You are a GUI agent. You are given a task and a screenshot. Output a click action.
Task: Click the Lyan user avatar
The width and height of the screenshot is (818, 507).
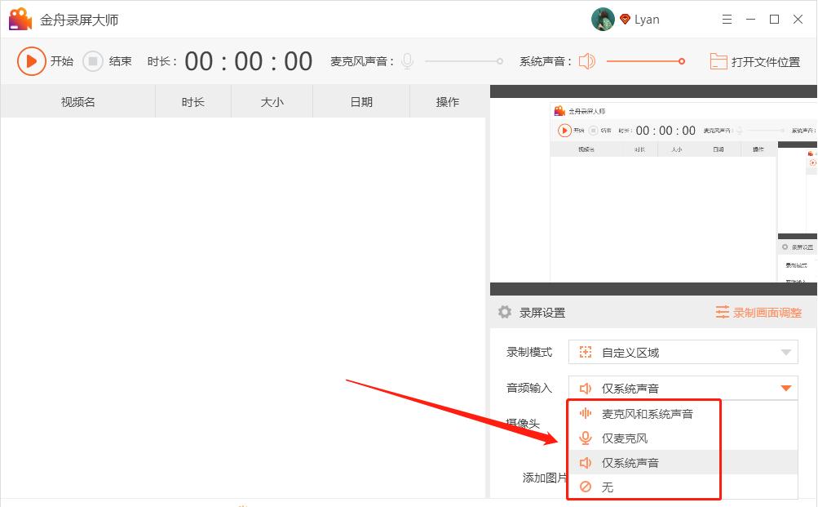(602, 18)
